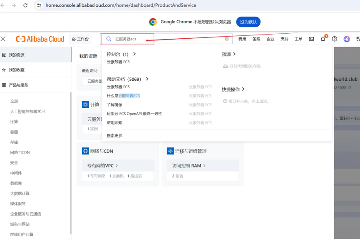Open 阿里云 ECS OpenAPI 最终一致性 document
This screenshot has width=360, height=239.
(x=134, y=114)
